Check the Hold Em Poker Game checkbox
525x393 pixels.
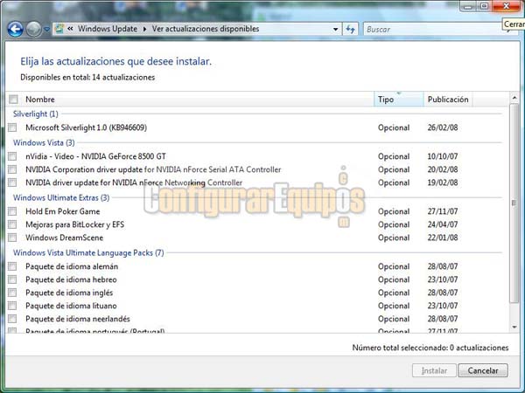click(12, 211)
